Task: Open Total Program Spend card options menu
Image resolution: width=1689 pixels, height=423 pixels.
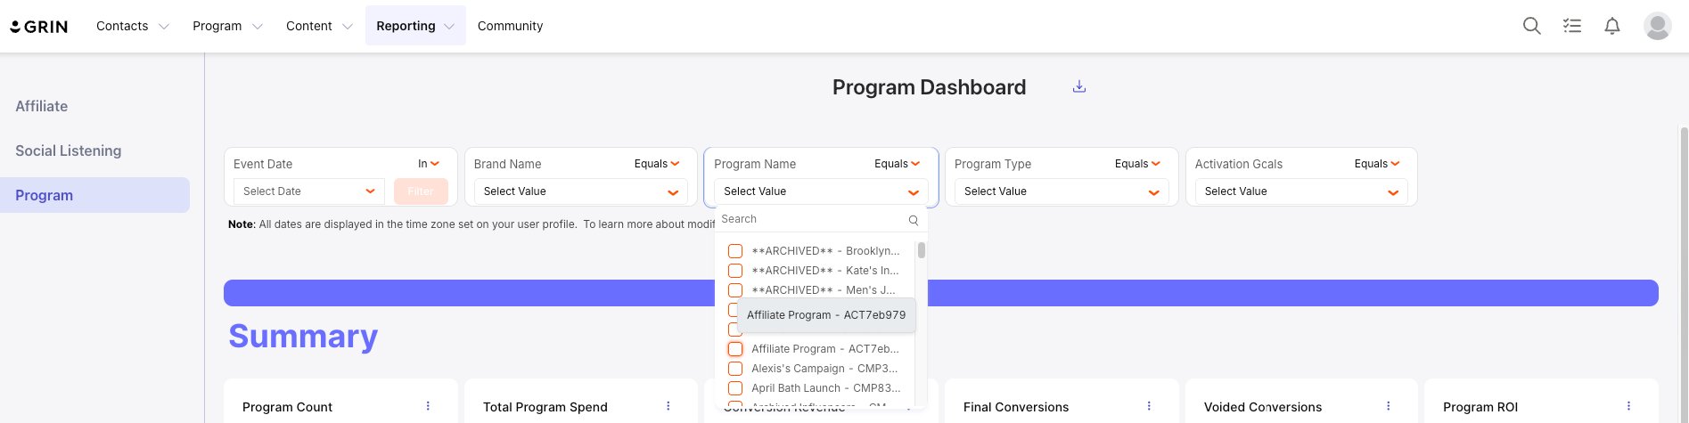Action: pos(668,406)
